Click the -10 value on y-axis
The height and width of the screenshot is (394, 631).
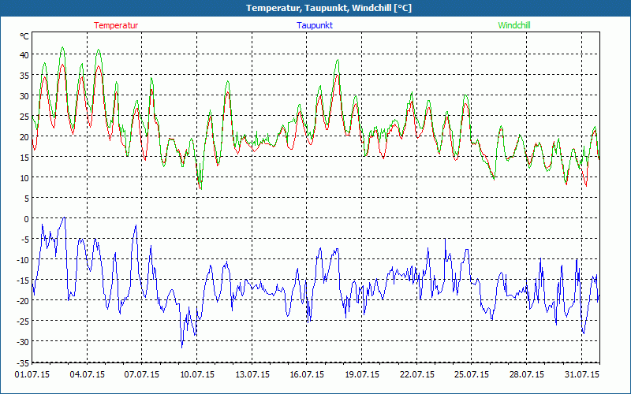[x=23, y=260]
